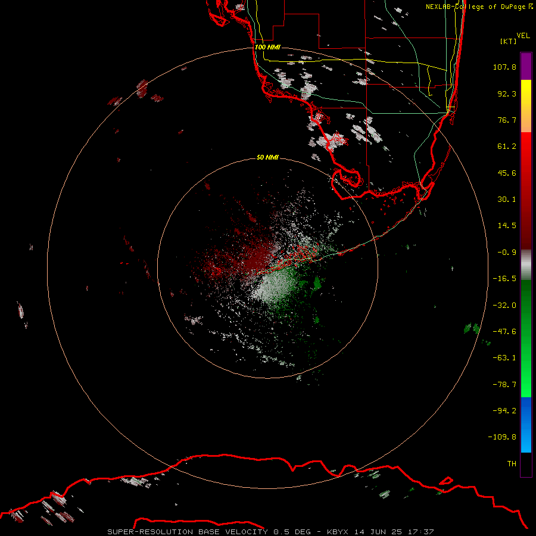Click the KBYX radar site identifier

(x=338, y=532)
